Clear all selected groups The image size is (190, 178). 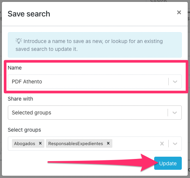[x=162, y=144]
